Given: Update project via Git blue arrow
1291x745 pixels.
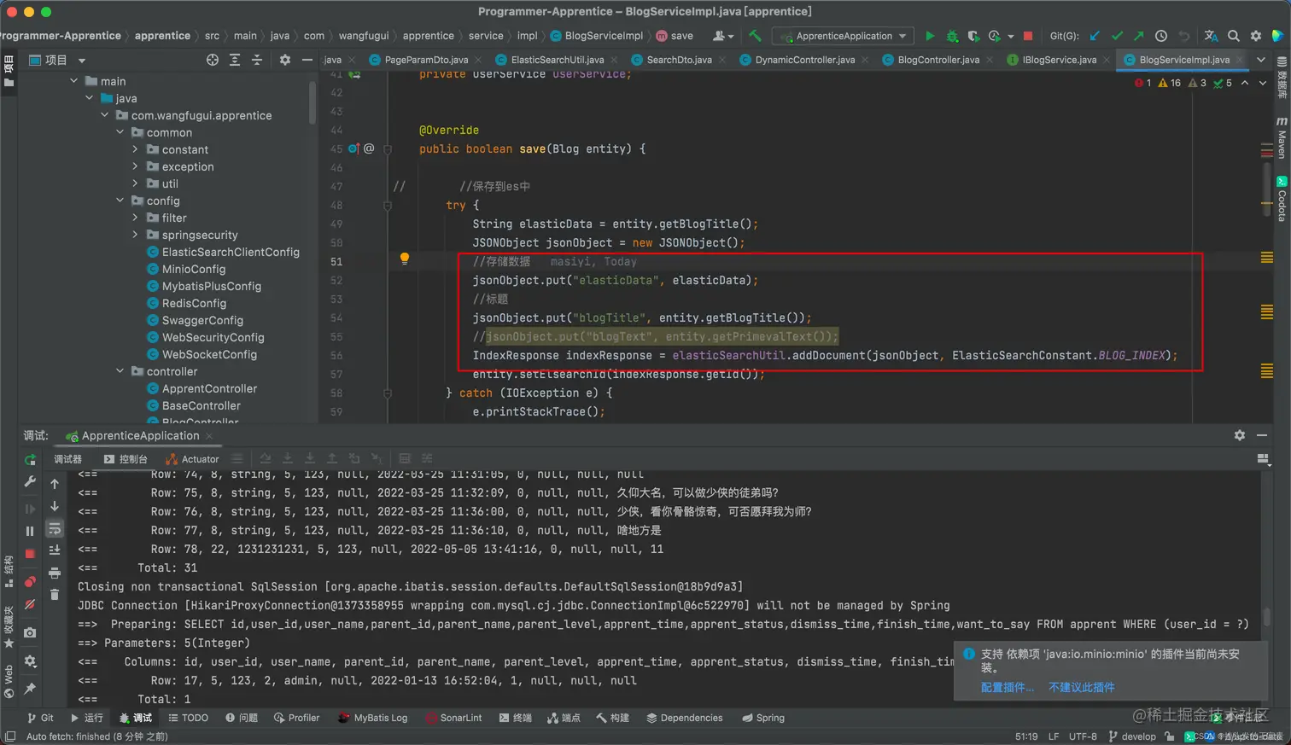Looking at the screenshot, I should click(1095, 36).
